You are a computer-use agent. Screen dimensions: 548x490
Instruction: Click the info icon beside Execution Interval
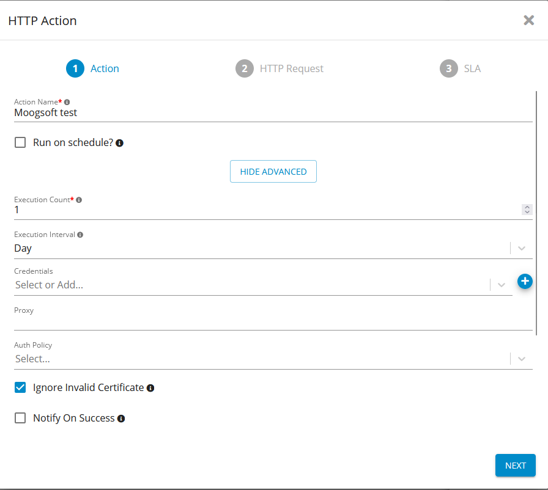pos(81,235)
